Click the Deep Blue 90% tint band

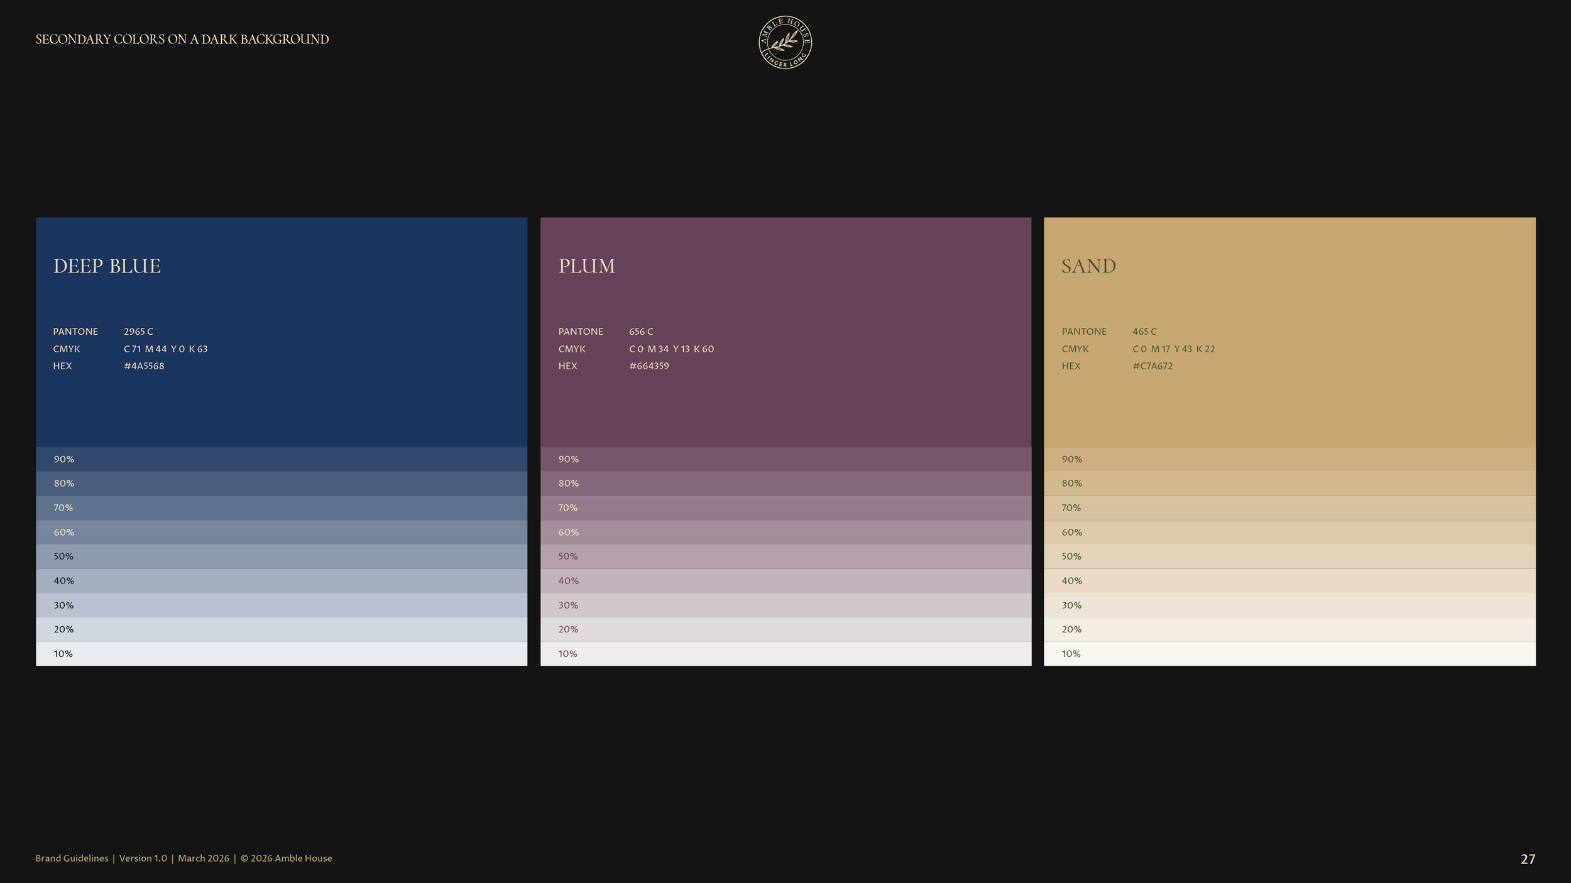tap(282, 459)
